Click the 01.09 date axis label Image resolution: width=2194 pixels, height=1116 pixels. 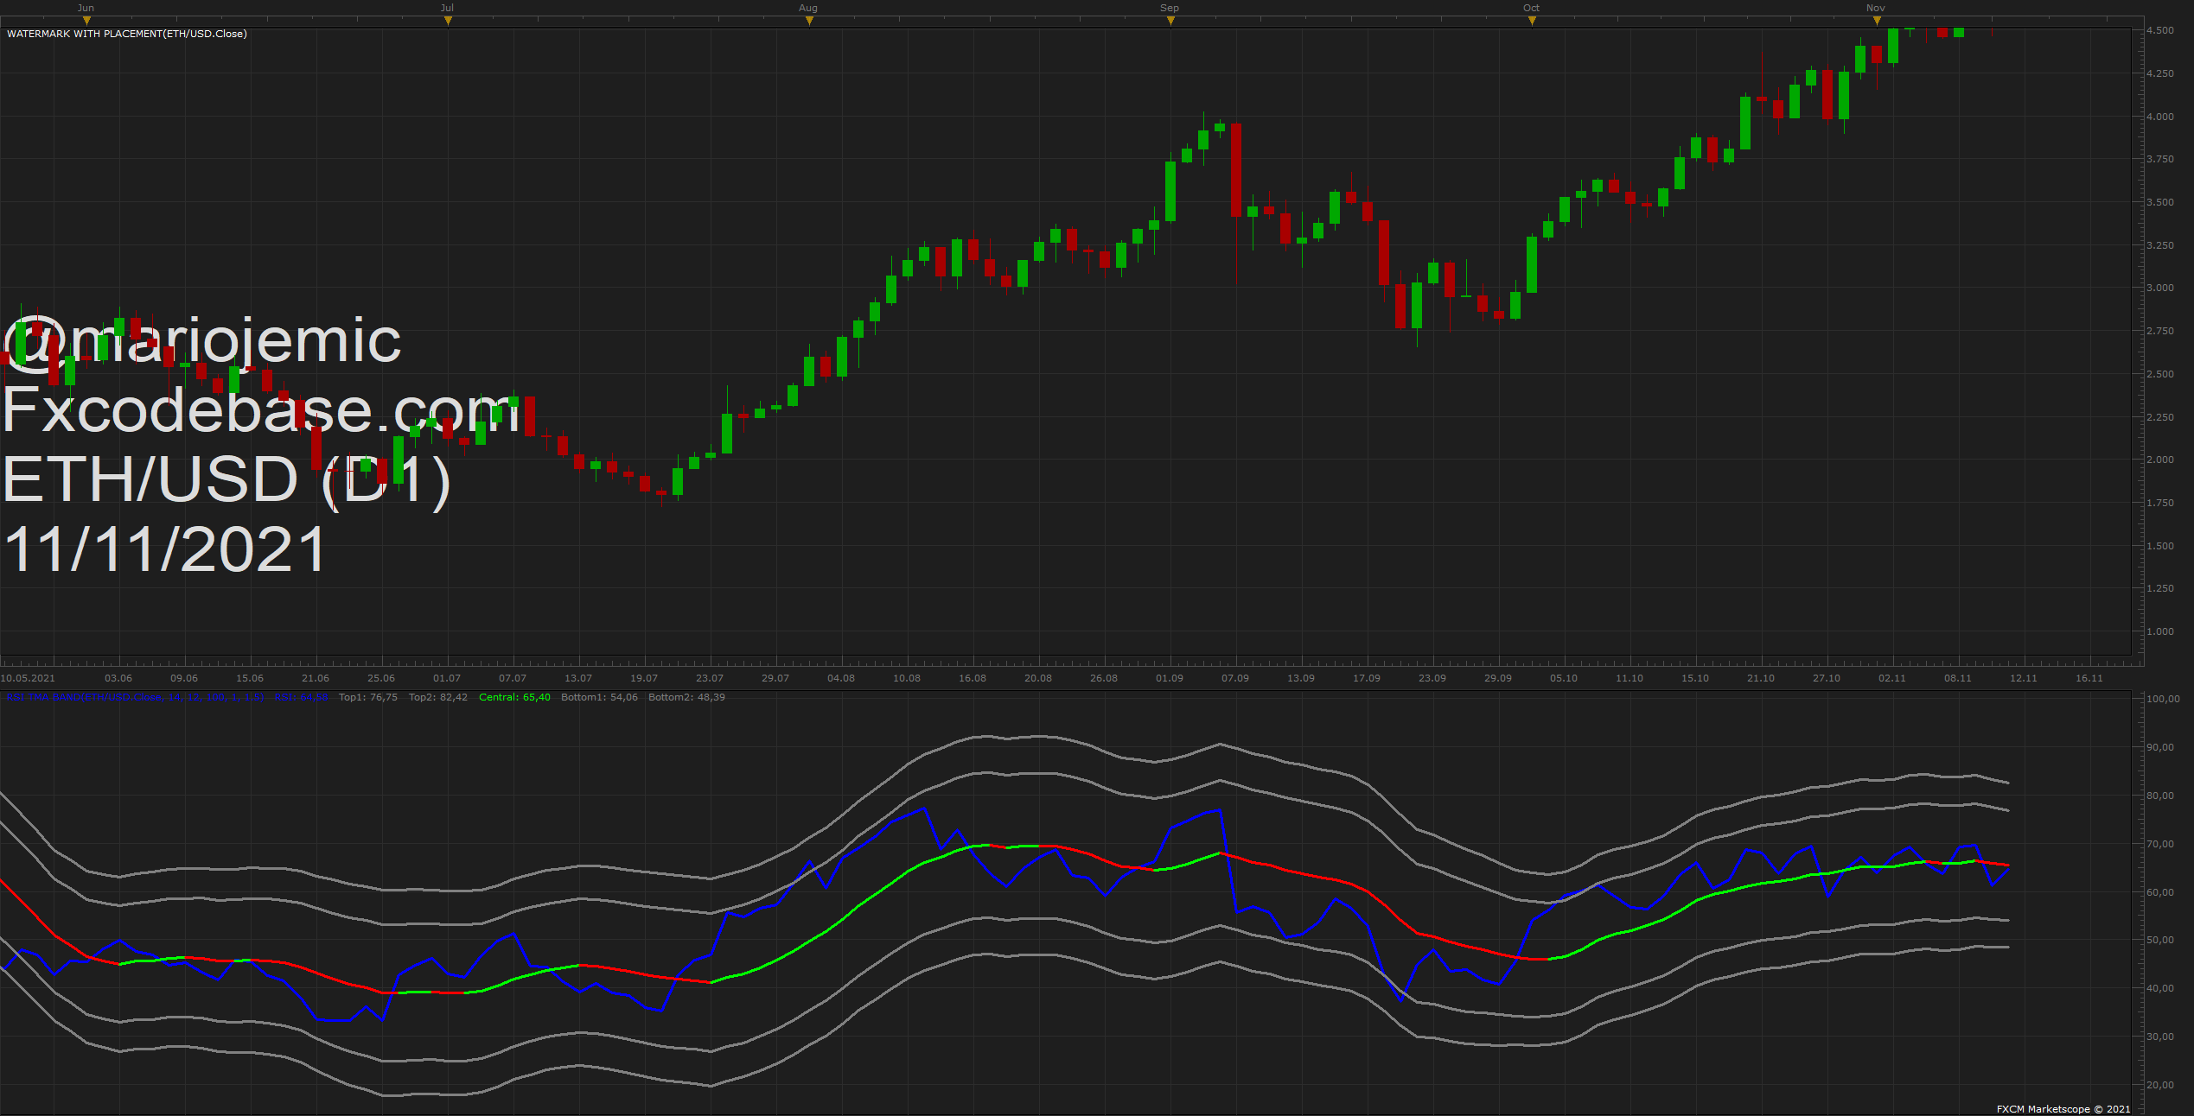click(x=1170, y=678)
